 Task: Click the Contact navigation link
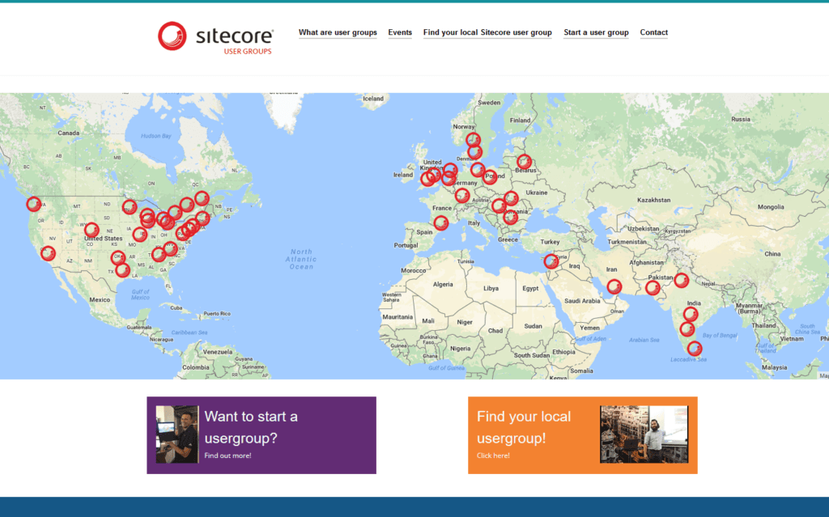pos(653,33)
